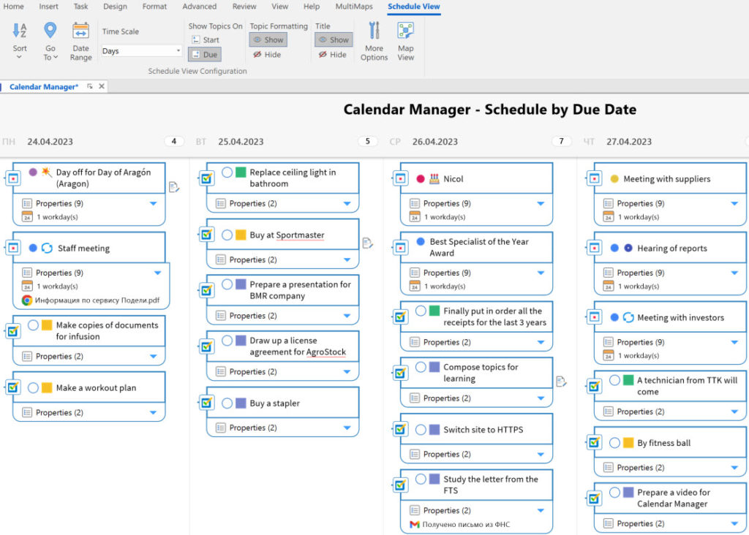
Task: Toggle completion circle on Make a workout plan
Action: 34,387
